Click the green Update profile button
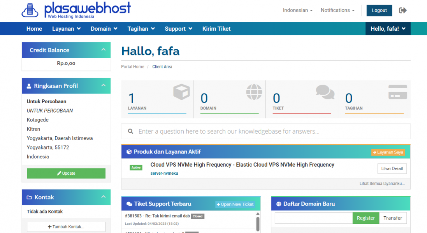The height and width of the screenshot is (233, 427). point(66,174)
